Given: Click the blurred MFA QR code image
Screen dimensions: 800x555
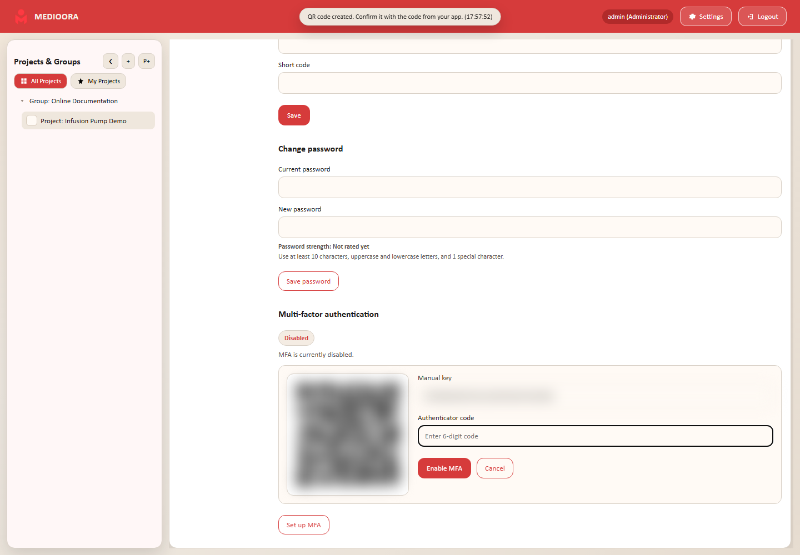Looking at the screenshot, I should pyautogui.click(x=348, y=435).
